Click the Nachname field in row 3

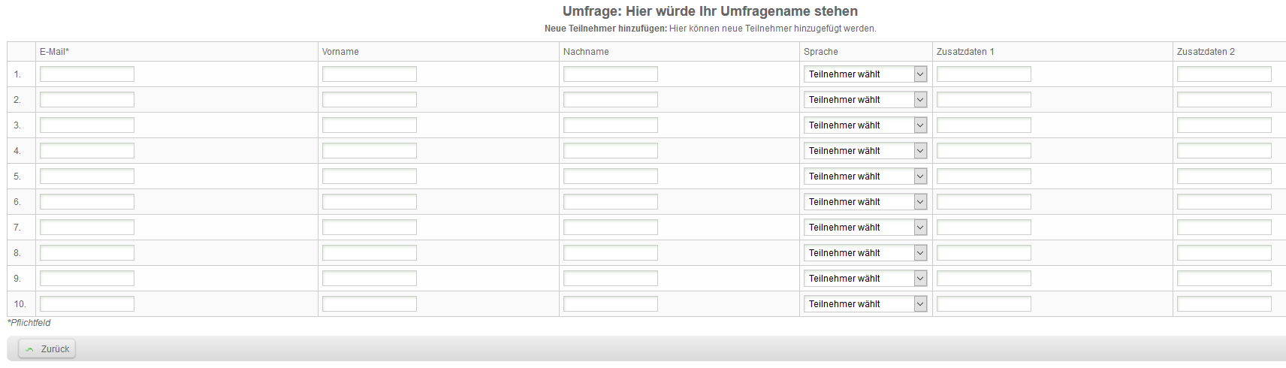611,125
